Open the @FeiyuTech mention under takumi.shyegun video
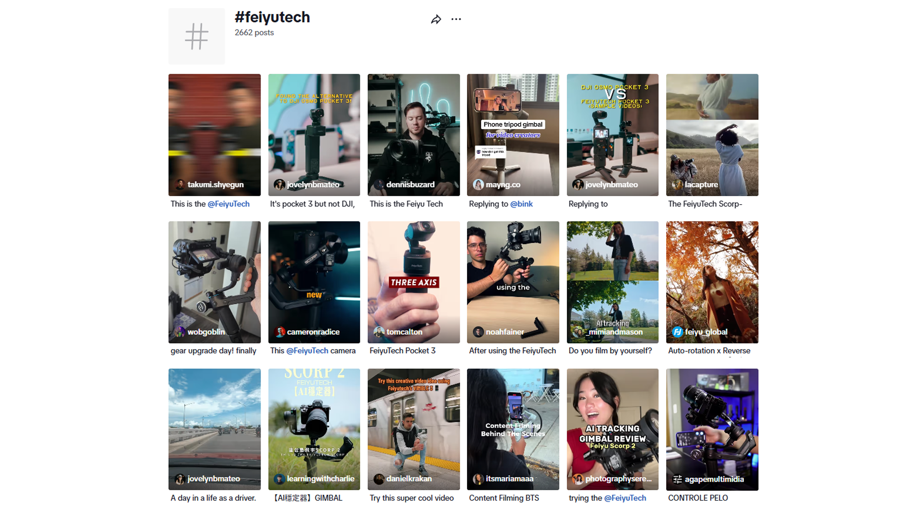Screen dimensions: 913x513 click(228, 204)
